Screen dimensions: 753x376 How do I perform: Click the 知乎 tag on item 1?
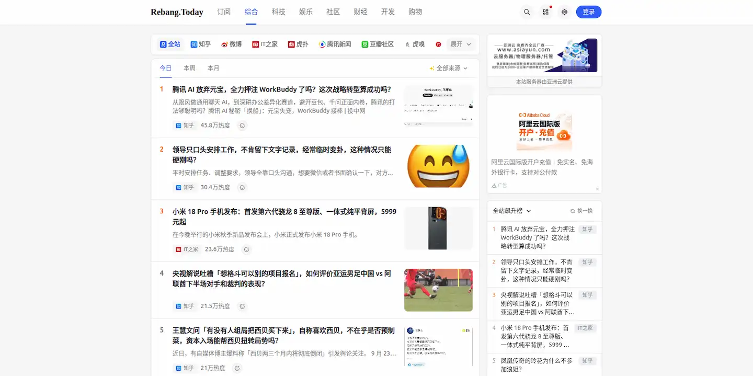pos(185,126)
